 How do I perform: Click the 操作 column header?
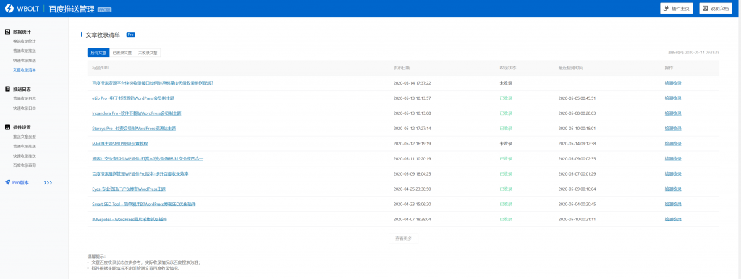[668, 68]
